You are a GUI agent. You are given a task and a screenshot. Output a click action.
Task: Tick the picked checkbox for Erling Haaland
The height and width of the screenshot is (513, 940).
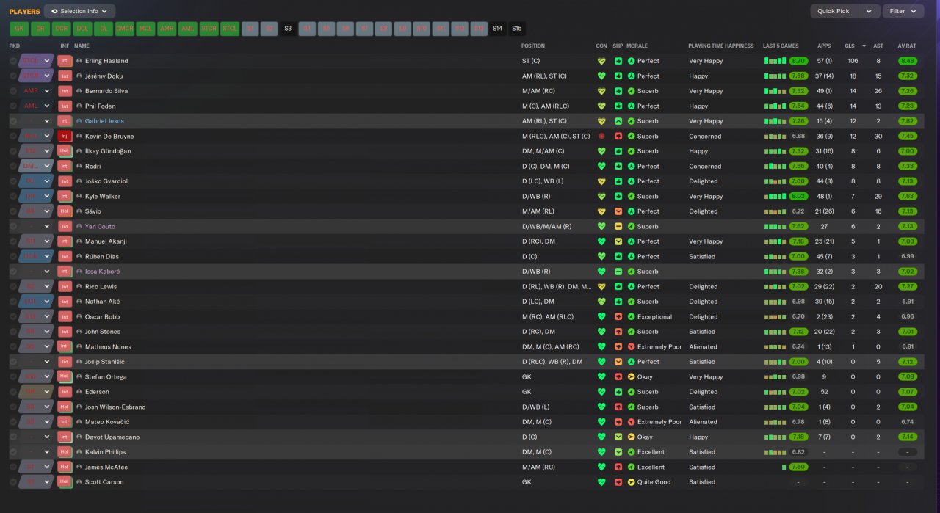[x=13, y=61]
